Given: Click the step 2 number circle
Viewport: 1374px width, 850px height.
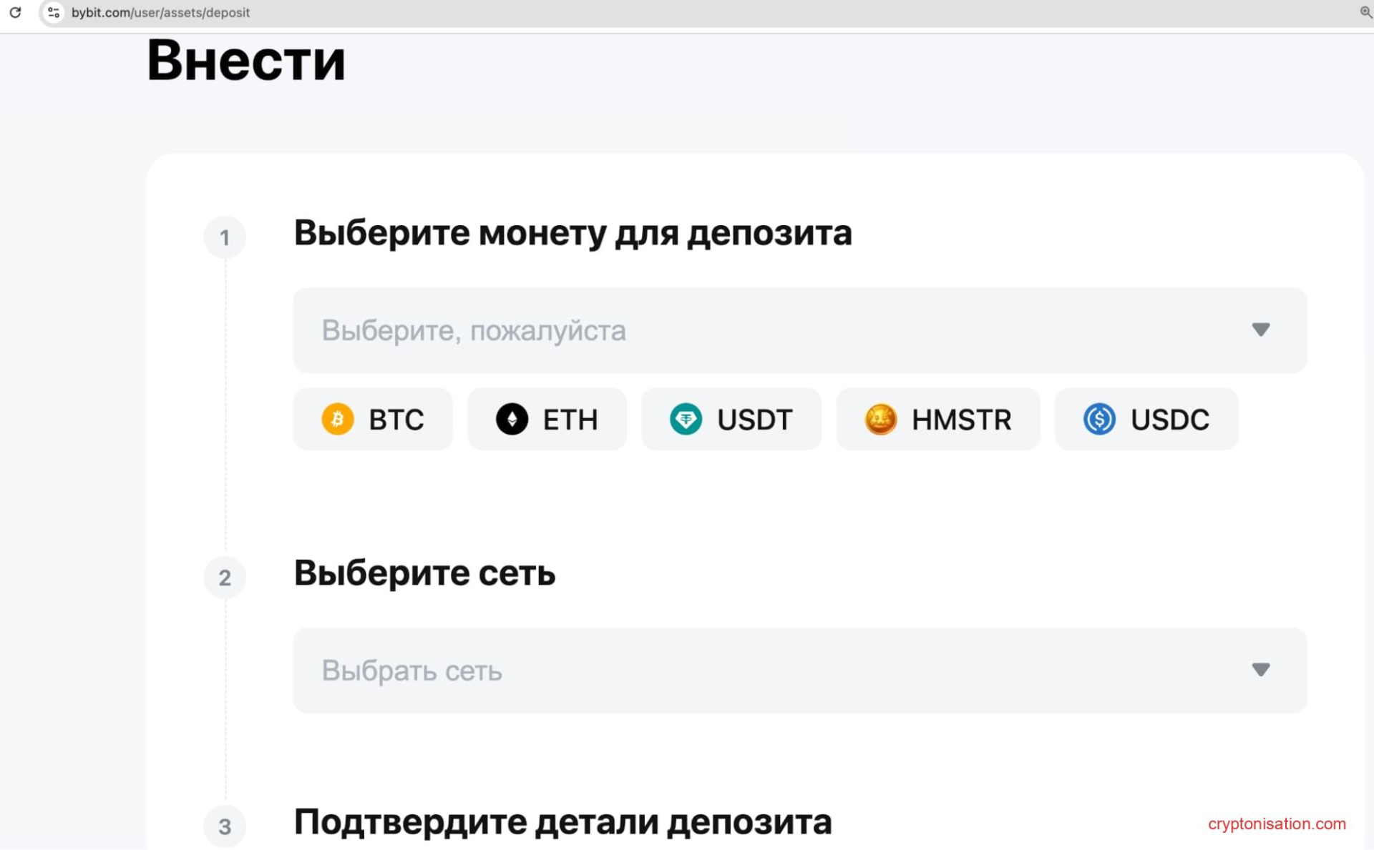Looking at the screenshot, I should pyautogui.click(x=225, y=578).
